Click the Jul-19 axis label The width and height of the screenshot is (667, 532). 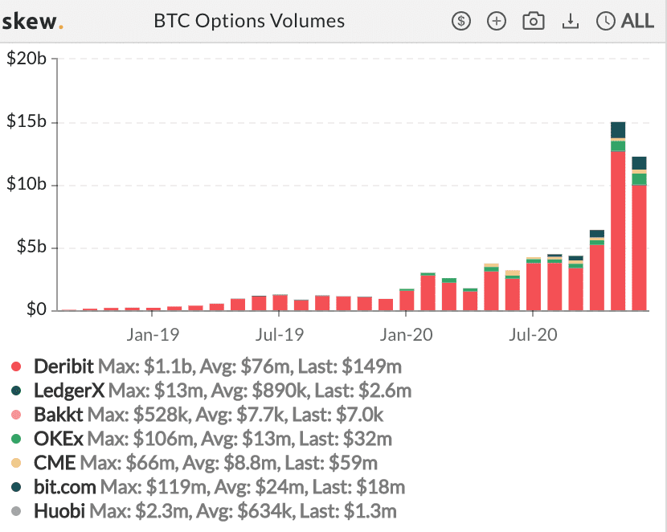(279, 334)
